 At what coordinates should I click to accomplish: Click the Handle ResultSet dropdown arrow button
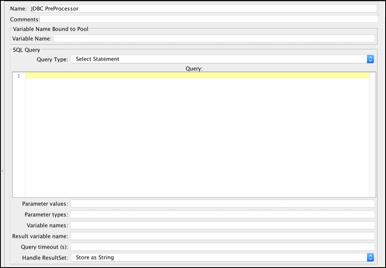click(x=370, y=258)
